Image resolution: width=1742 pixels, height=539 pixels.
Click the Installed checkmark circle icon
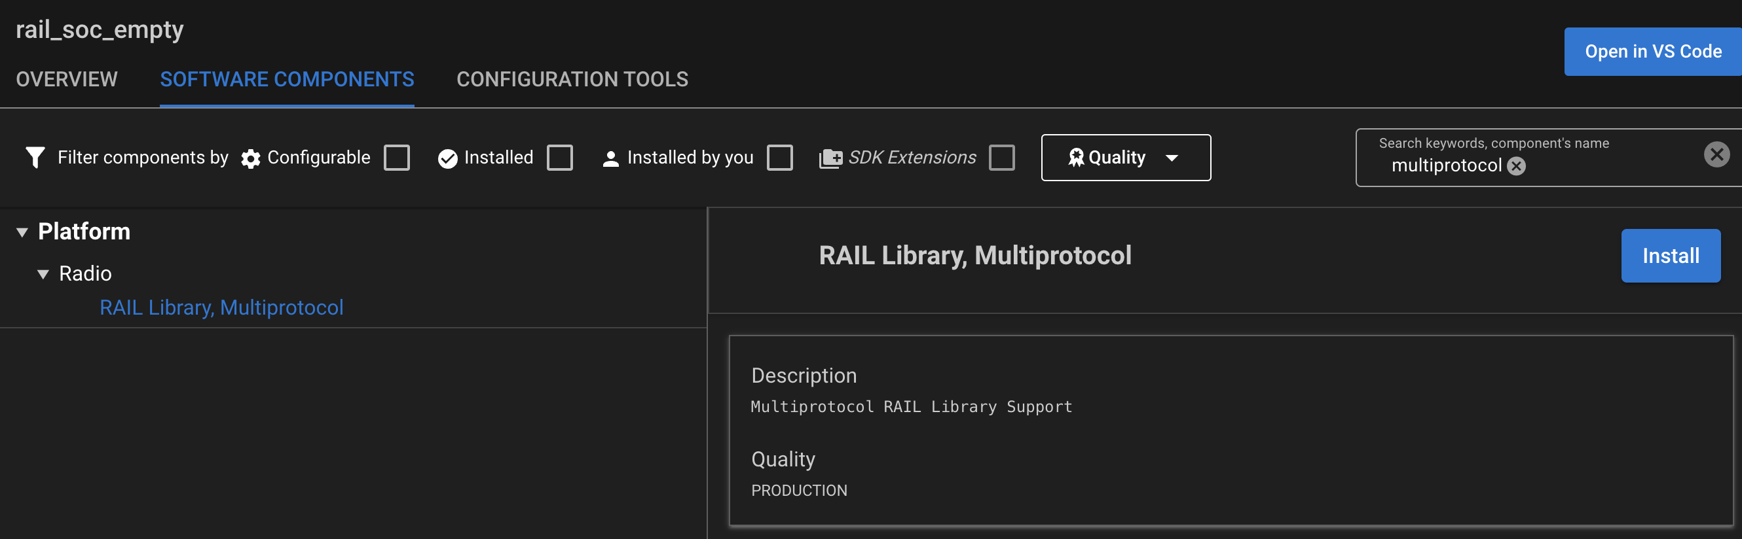point(447,159)
